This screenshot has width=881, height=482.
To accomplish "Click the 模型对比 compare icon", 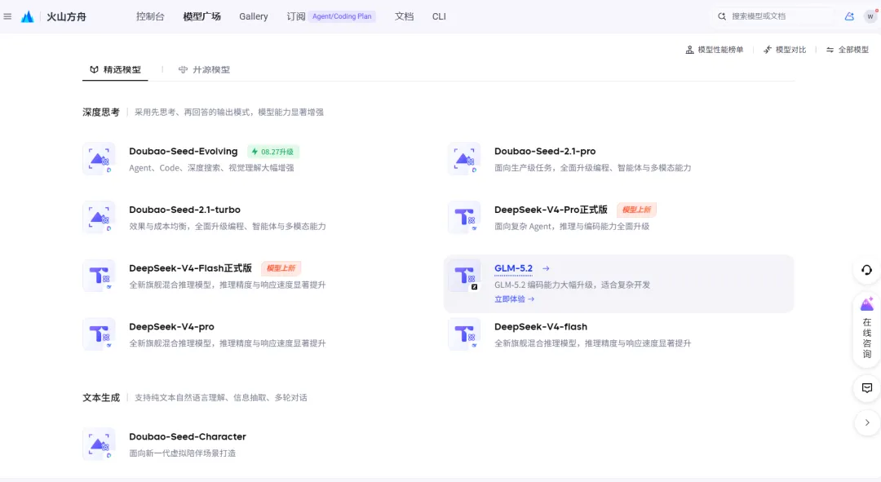I will 768,50.
